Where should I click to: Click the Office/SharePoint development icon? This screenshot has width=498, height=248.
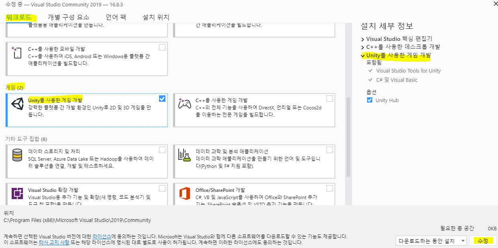pyautogui.click(x=184, y=194)
